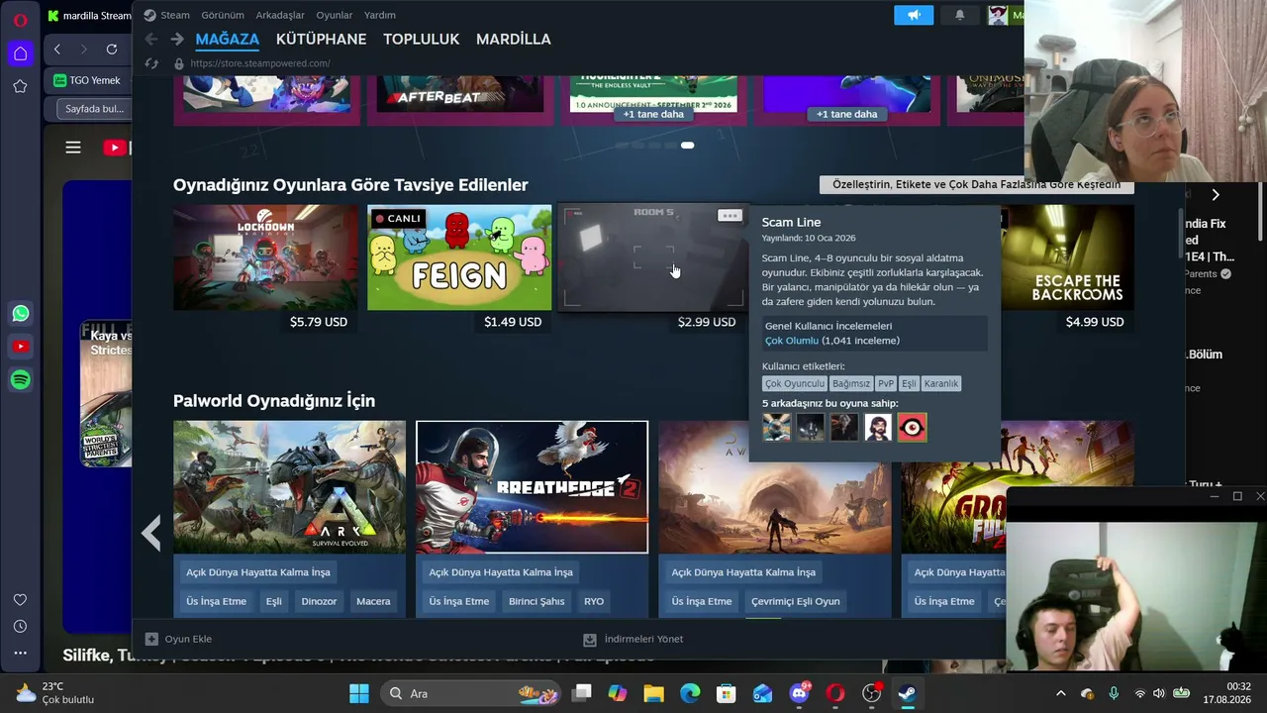The height and width of the screenshot is (713, 1267).
Task: Switch to the TOPLULUK tab
Action: (422, 40)
